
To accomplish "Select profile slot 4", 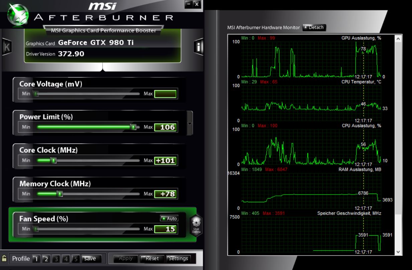I will 66,259.
